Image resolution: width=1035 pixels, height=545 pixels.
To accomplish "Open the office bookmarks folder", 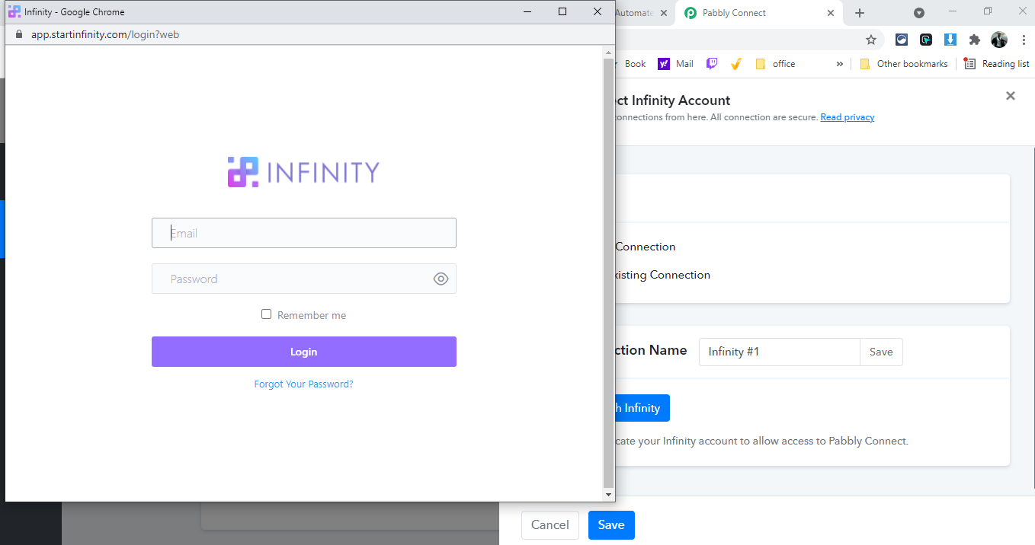I will 776,64.
